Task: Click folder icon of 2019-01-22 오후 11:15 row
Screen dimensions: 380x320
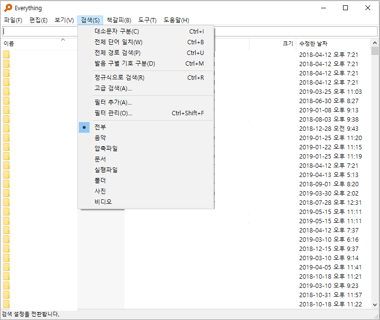Action: [x=6, y=147]
